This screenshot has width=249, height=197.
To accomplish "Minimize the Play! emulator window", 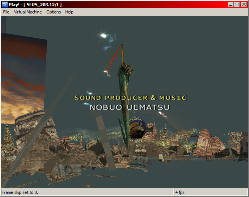I will 230,5.
